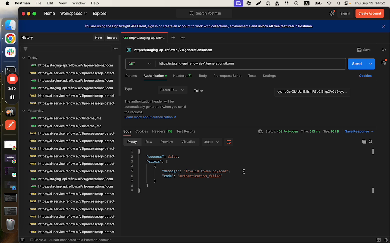Open Learn more about authorization link
Viewport: 390px width, 243px height.
pos(150,117)
